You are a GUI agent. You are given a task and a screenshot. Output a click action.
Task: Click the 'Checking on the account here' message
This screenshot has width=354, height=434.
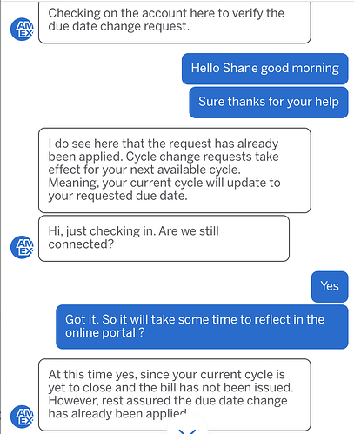[x=175, y=22]
